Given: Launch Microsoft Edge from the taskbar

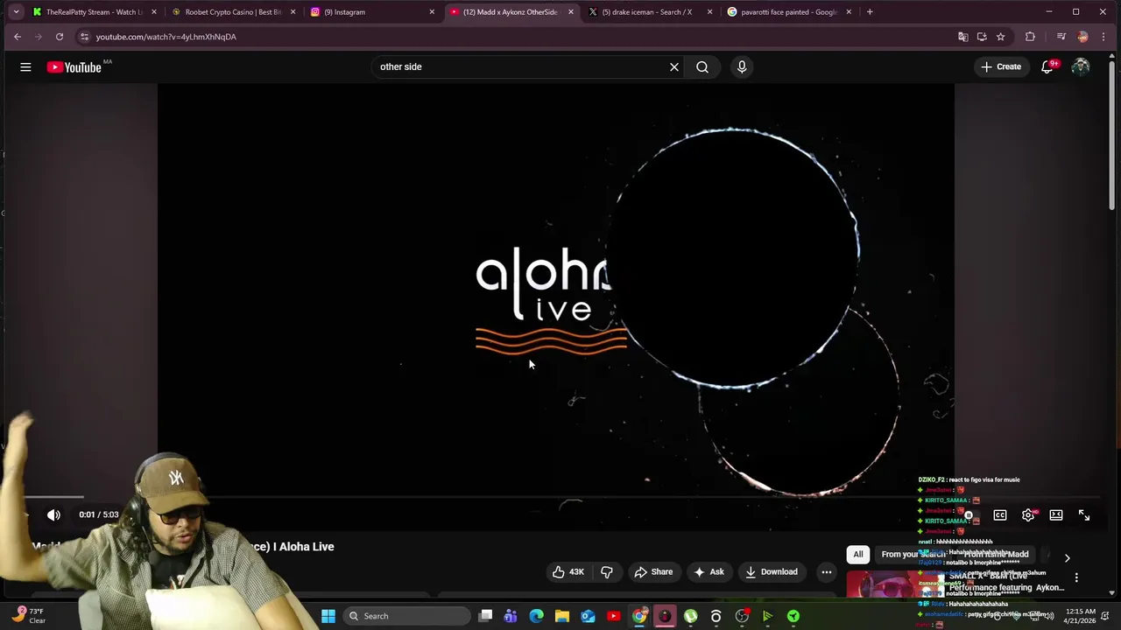Looking at the screenshot, I should pos(536,616).
